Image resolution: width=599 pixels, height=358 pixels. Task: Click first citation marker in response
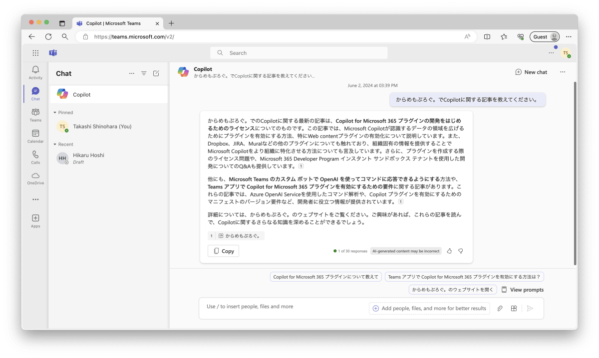coord(301,166)
